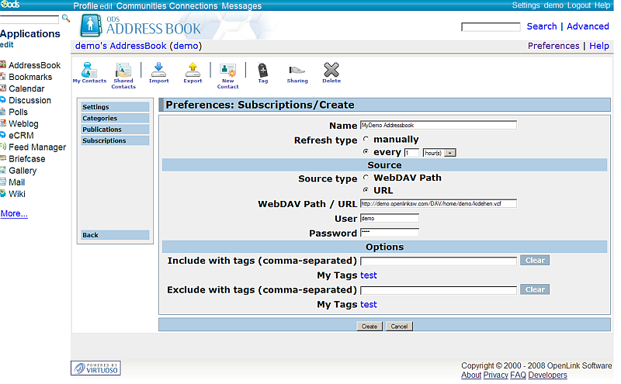Select the WebDAV Path source type
The height and width of the screenshot is (384, 621).
click(x=366, y=178)
